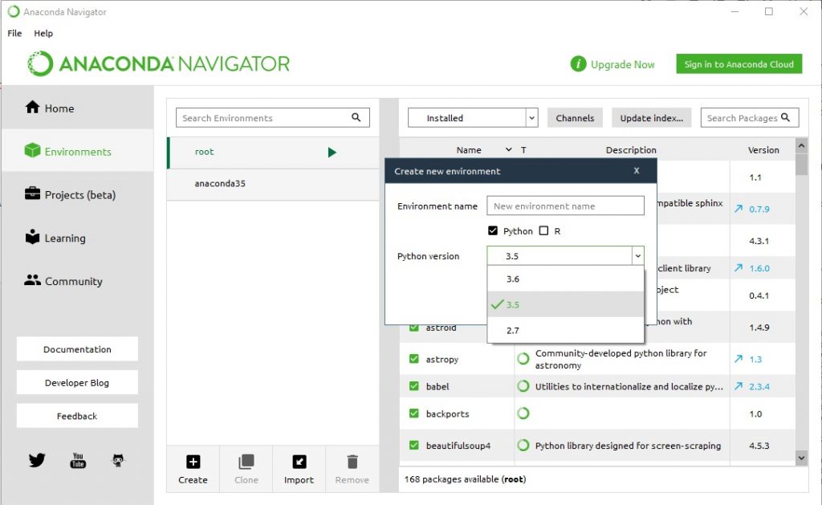Click the Import environment icon
Viewport: 822px width, 505px height.
pyautogui.click(x=299, y=462)
